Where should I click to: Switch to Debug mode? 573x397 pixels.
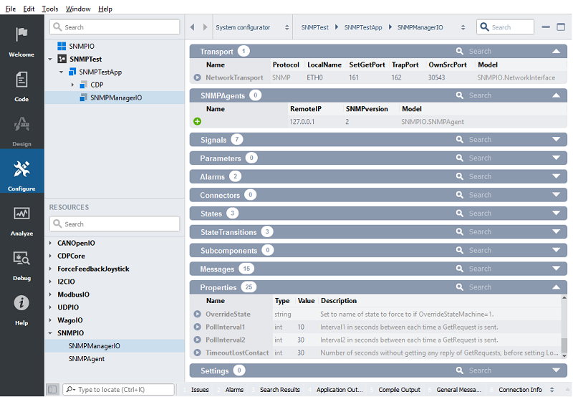[x=21, y=264]
